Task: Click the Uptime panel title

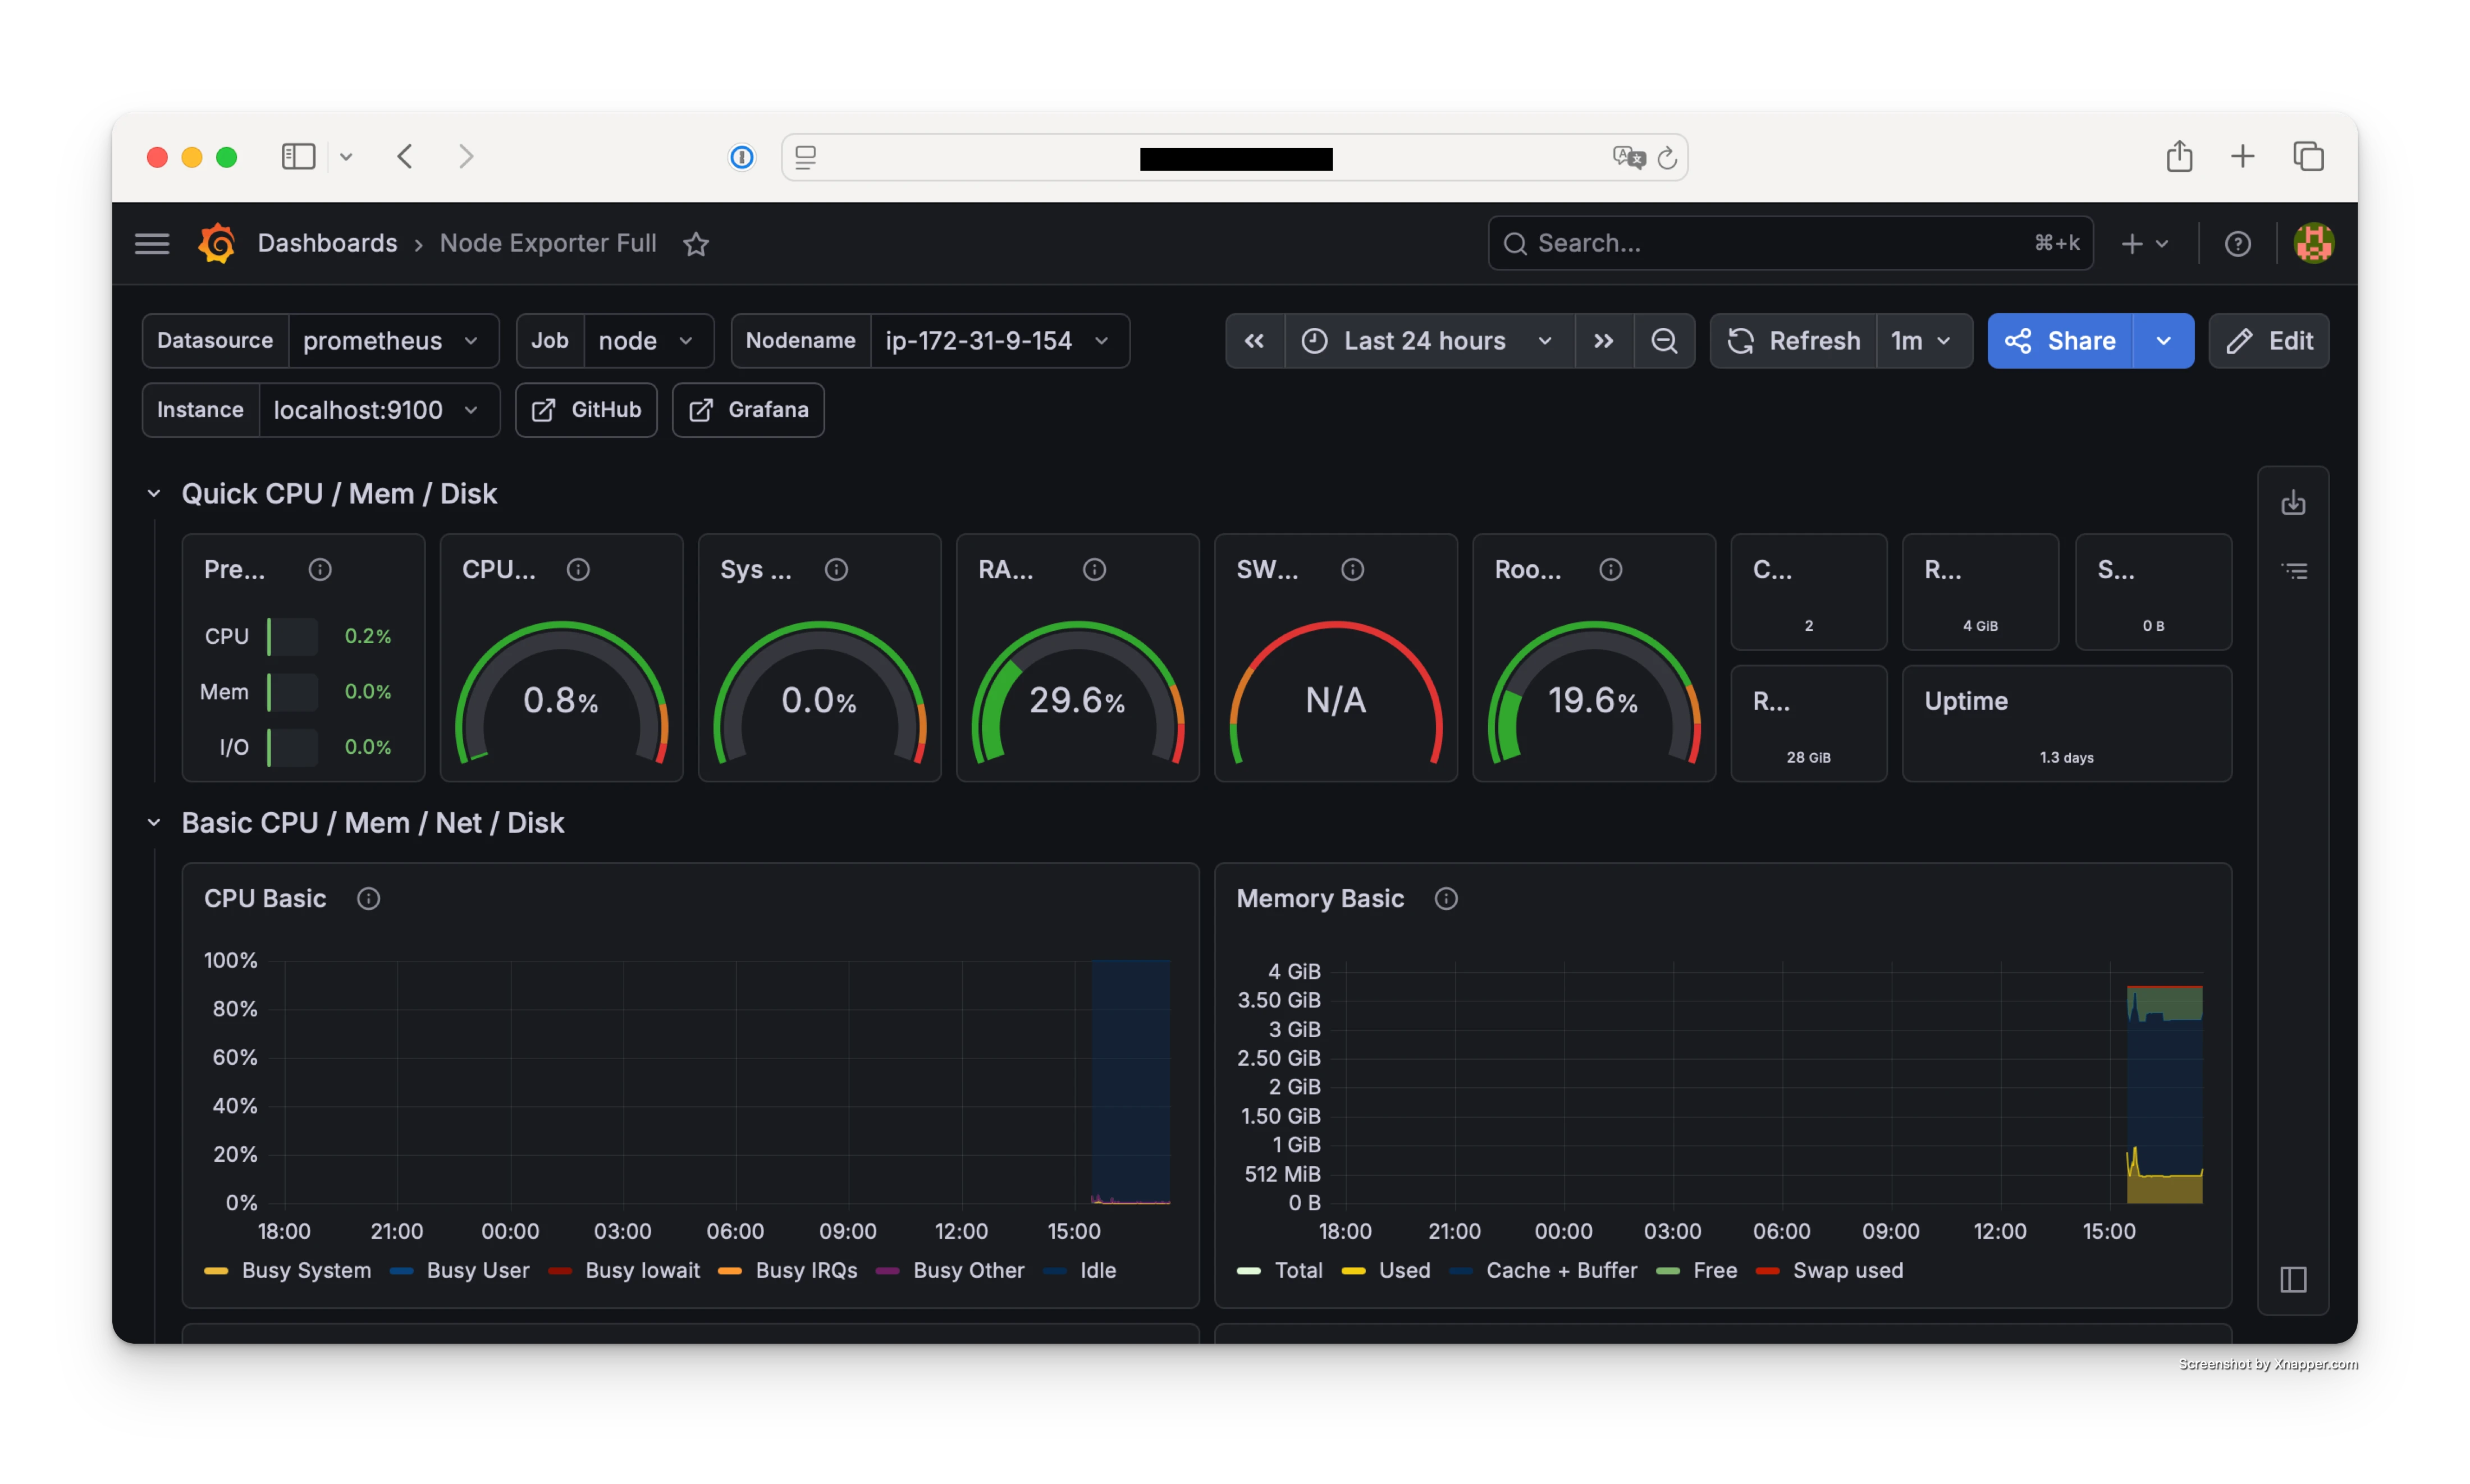Action: (x=1965, y=700)
